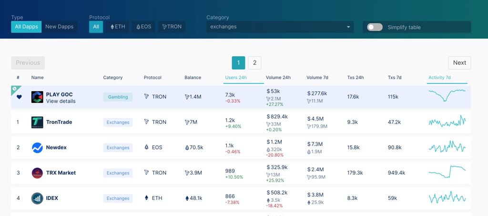This screenshot has width=488, height=216.
Task: Open the IDEX dapp name link
Action: 52,198
